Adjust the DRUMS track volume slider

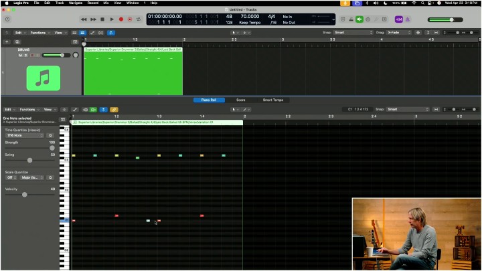[56, 56]
